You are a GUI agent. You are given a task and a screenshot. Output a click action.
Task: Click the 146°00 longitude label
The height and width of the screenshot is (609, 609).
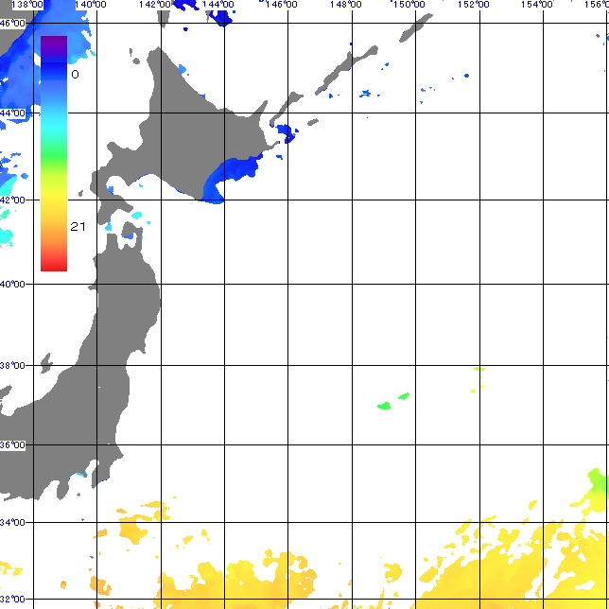tap(282, 5)
